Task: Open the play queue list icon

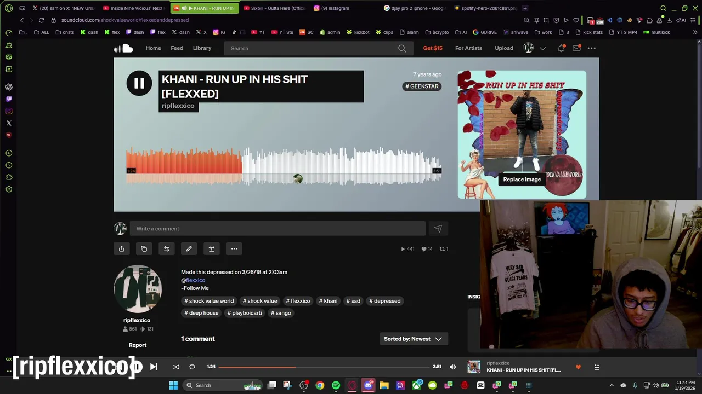Action: pos(597,367)
